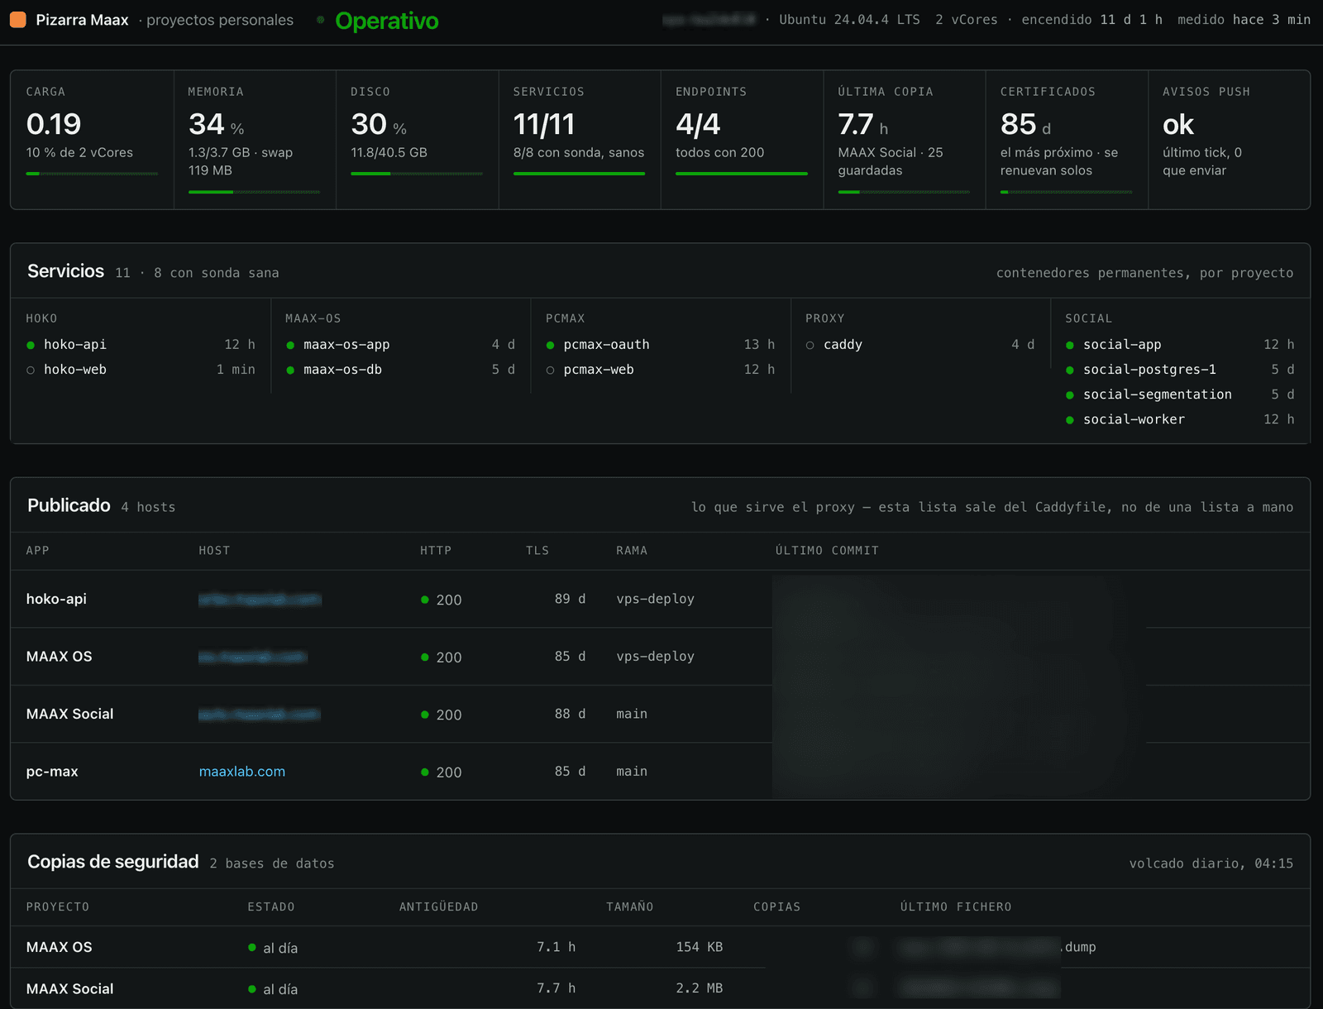This screenshot has height=1009, width=1323.
Task: Select the hollow status dot beside hoko-web
Action: (x=31, y=370)
